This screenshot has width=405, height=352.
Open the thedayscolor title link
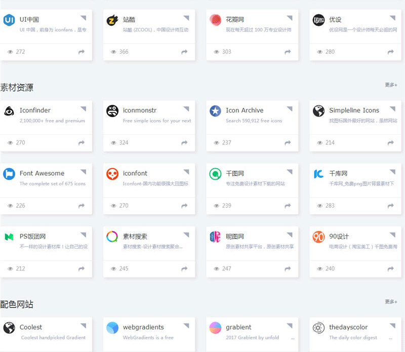[x=348, y=327]
